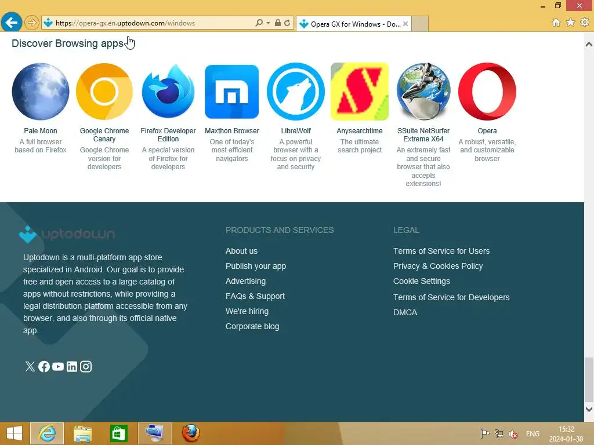Open a new blank tab
This screenshot has height=445, width=594.
tap(420, 24)
